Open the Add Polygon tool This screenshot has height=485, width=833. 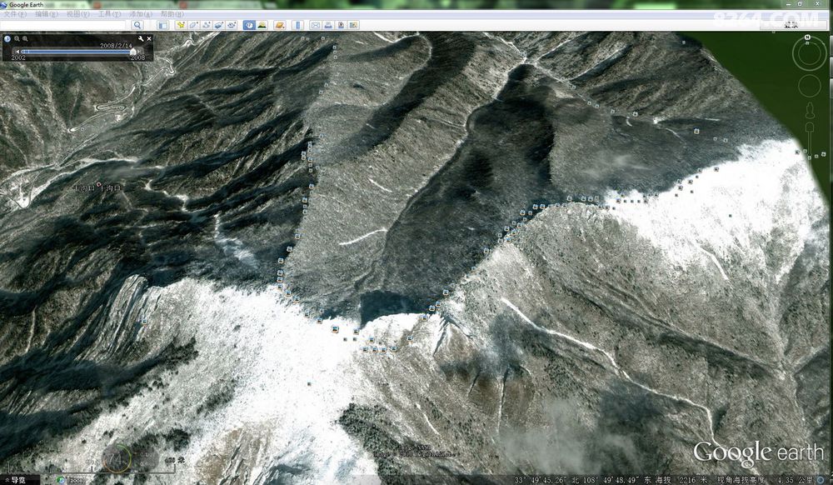click(x=192, y=26)
